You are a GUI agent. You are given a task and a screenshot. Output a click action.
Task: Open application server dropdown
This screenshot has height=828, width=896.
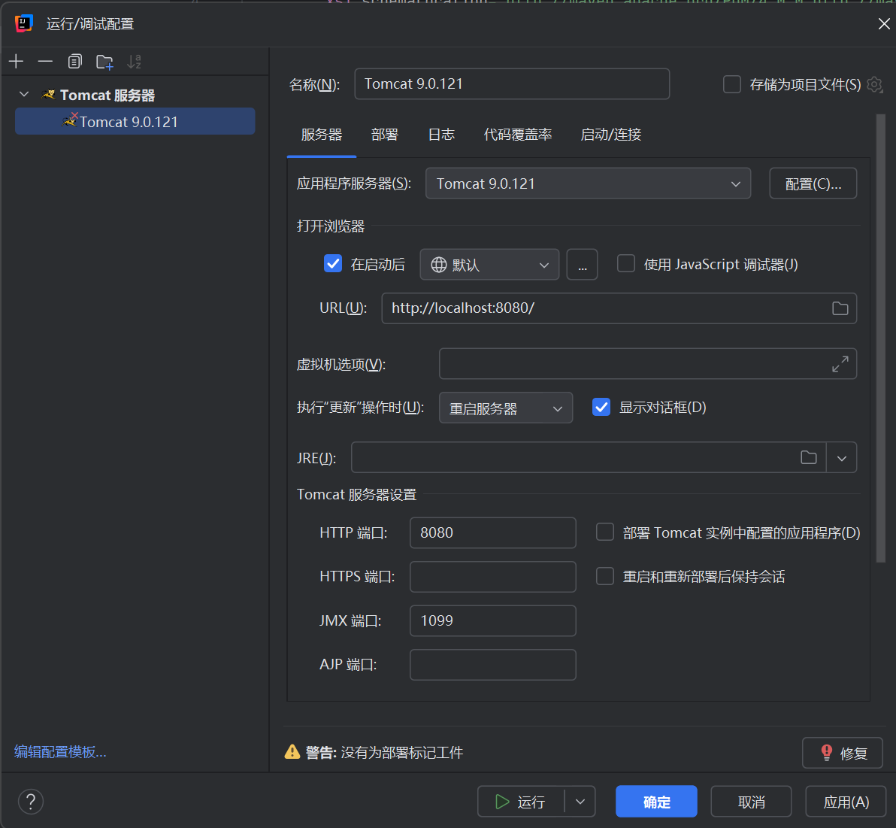588,183
